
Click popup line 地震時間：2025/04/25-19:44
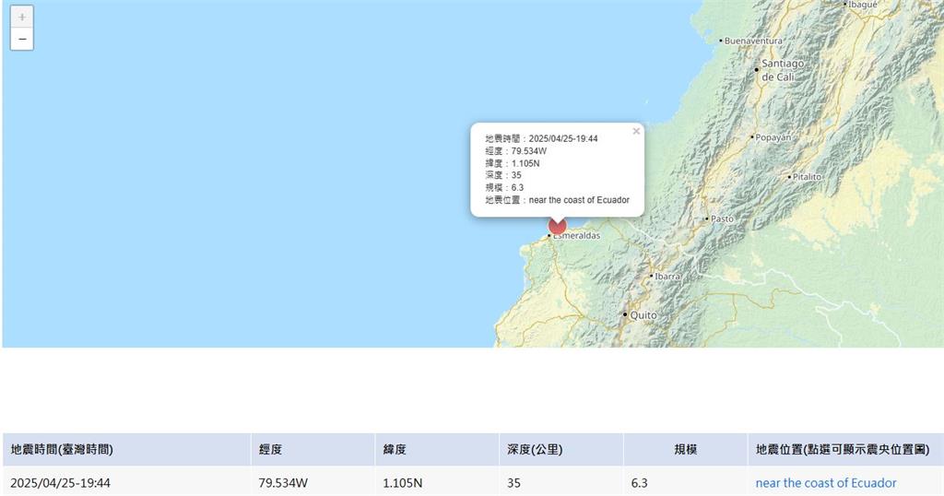(541, 138)
